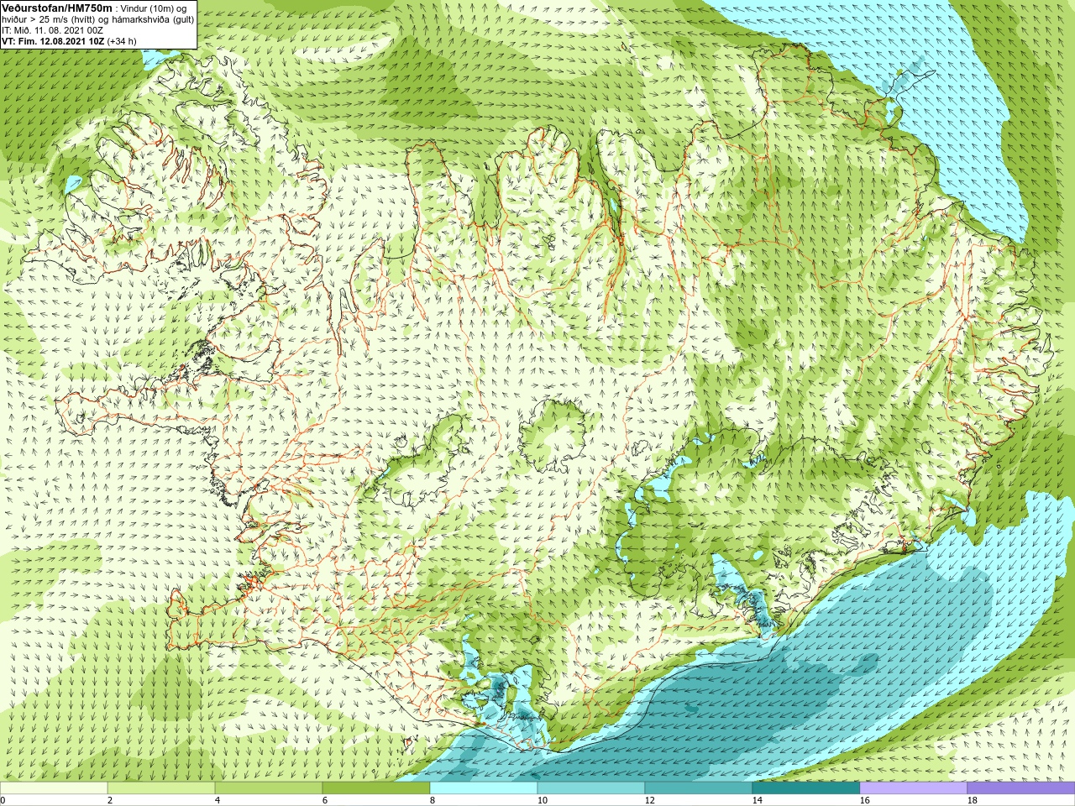Click the legend tick label '4'
Viewport: 1075px width, 806px height.
point(218,800)
